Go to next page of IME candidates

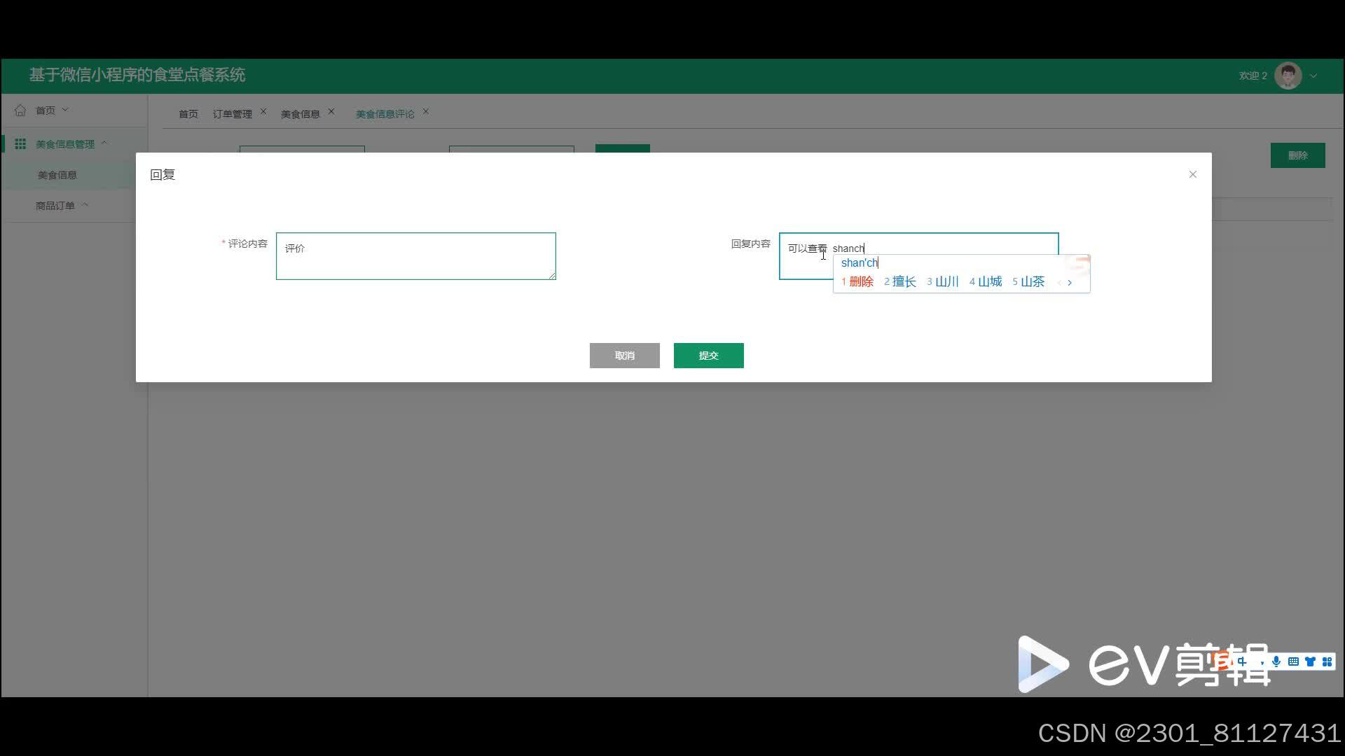[1070, 282]
